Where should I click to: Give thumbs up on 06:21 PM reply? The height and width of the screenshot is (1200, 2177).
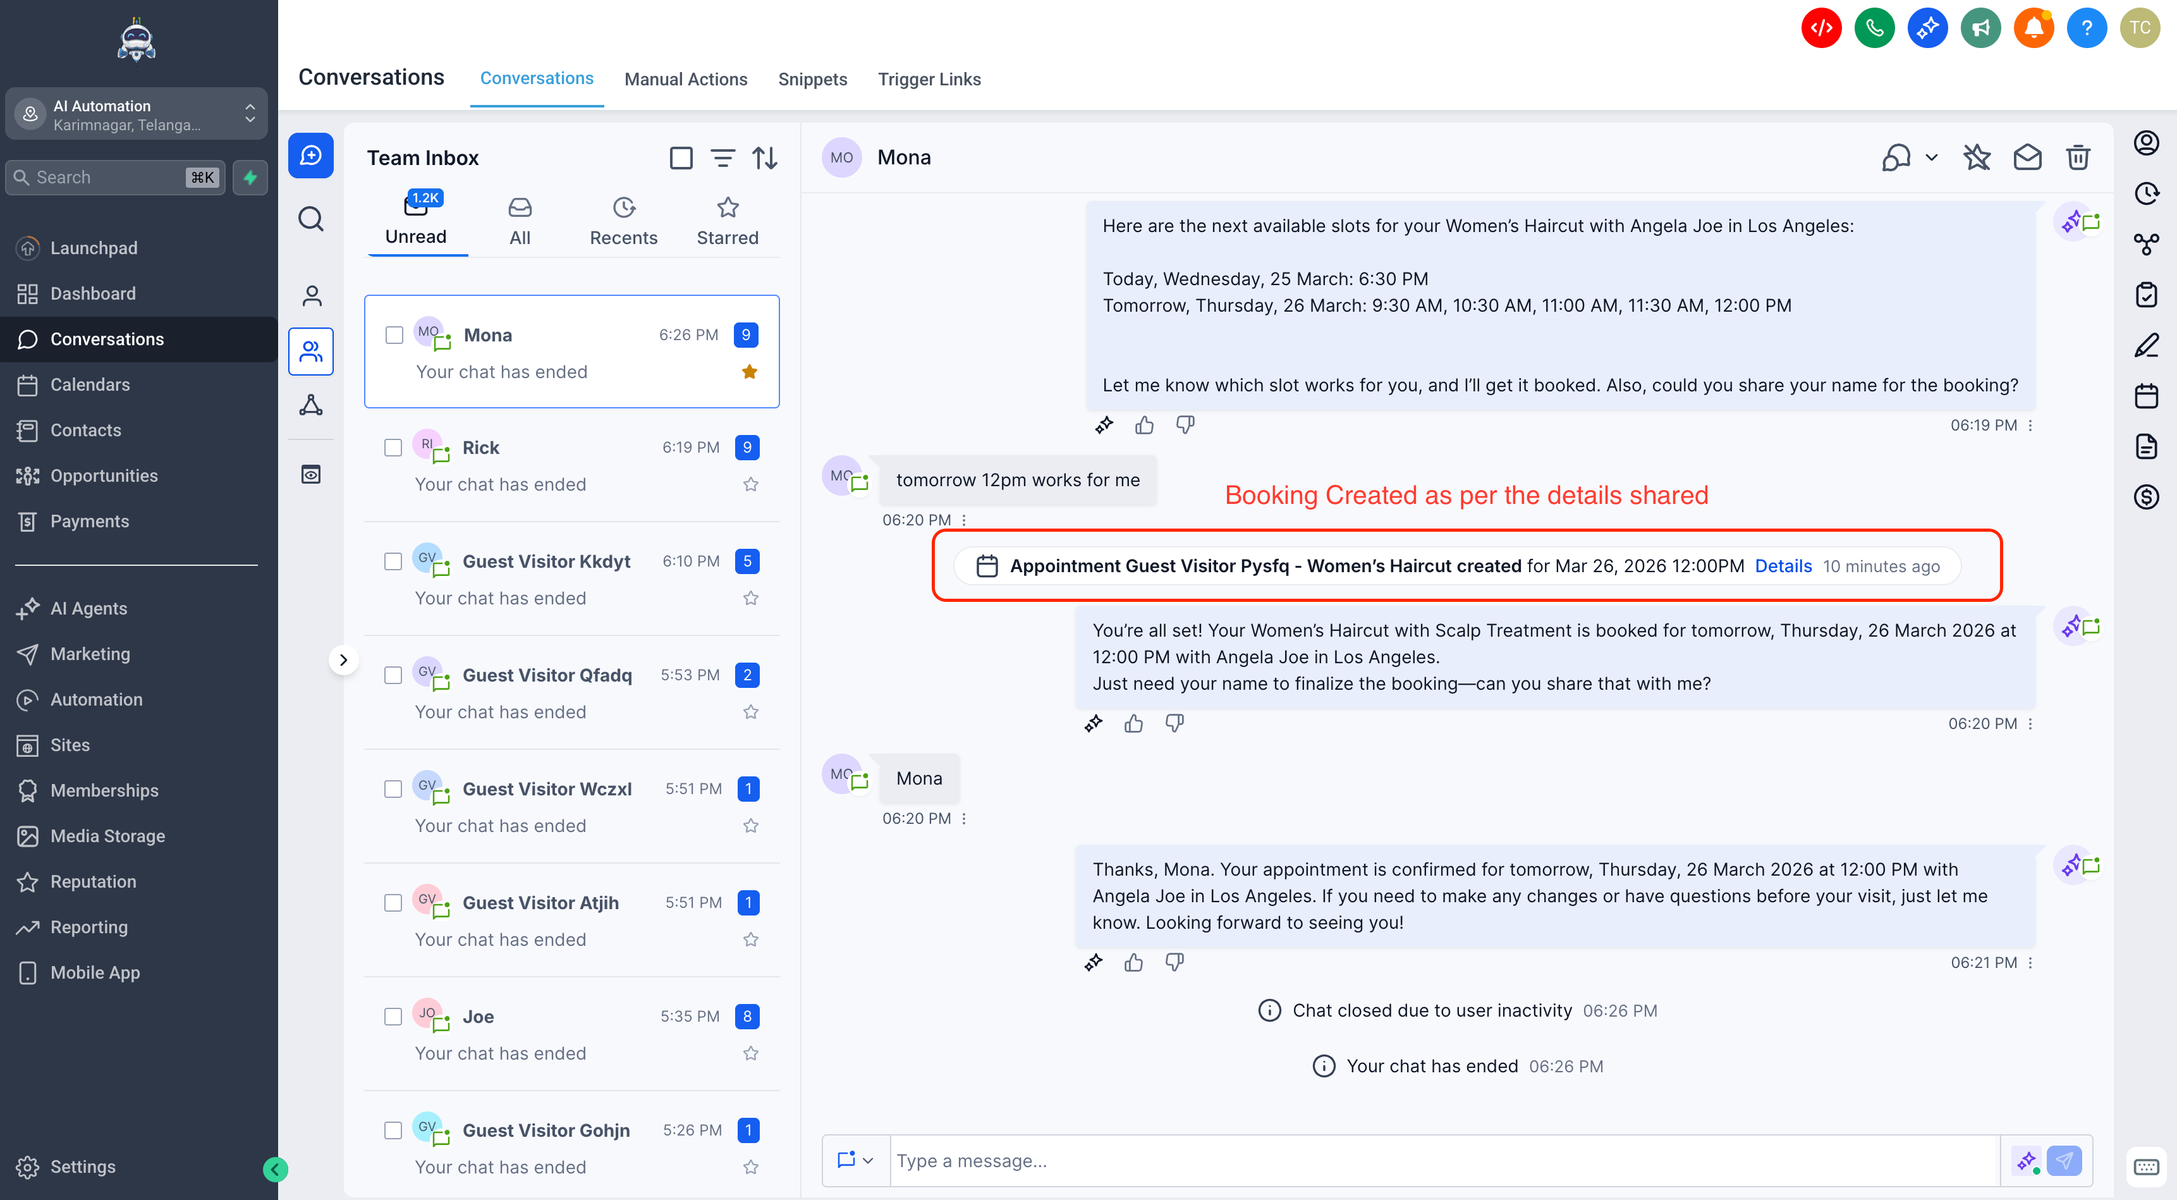click(1133, 962)
